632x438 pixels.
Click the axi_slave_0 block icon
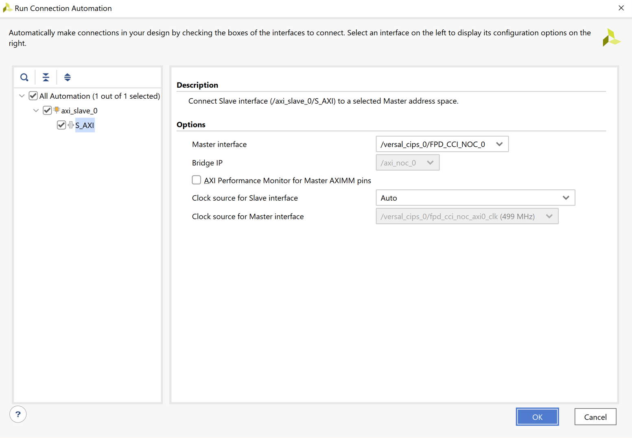coord(57,110)
